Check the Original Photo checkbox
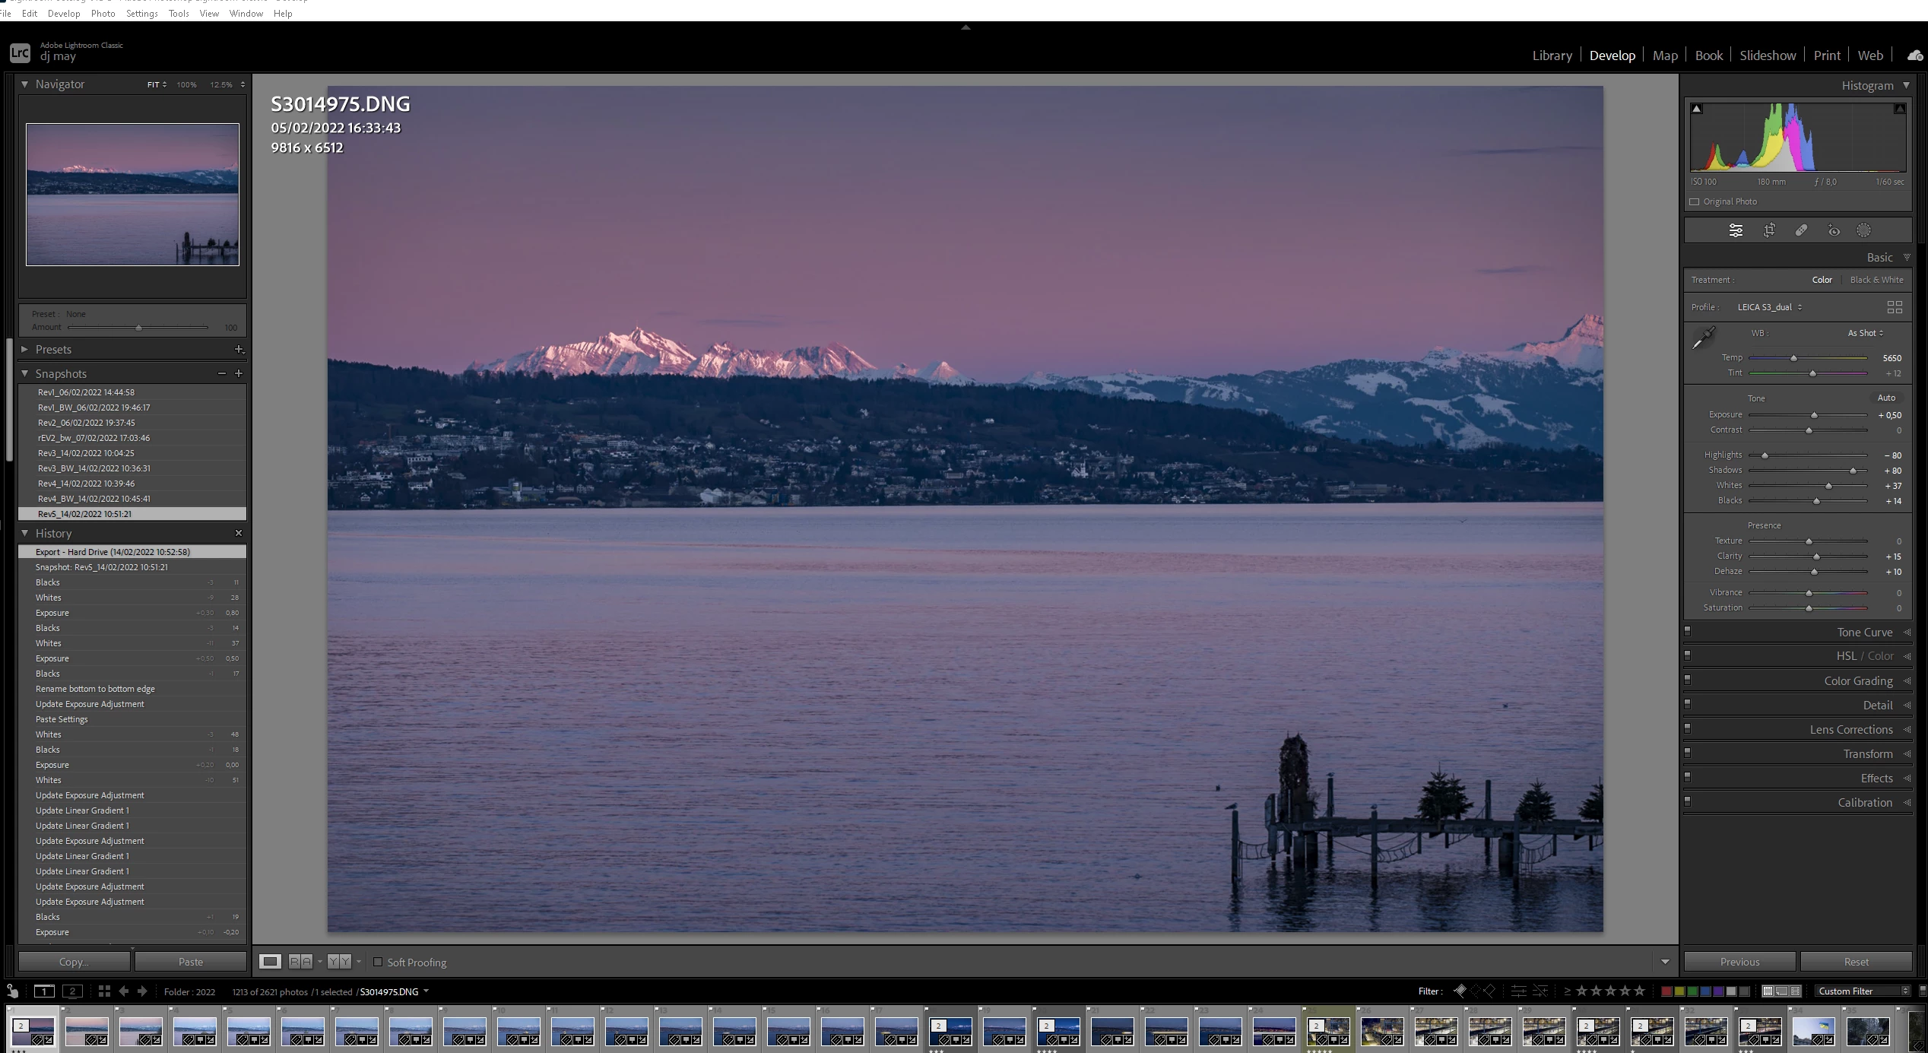 click(1695, 201)
